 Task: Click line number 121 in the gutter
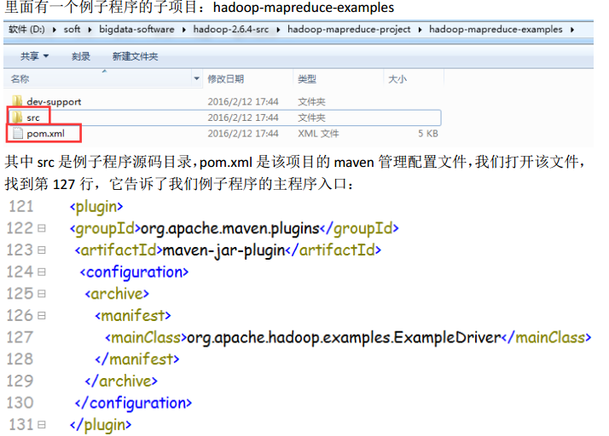click(x=21, y=206)
